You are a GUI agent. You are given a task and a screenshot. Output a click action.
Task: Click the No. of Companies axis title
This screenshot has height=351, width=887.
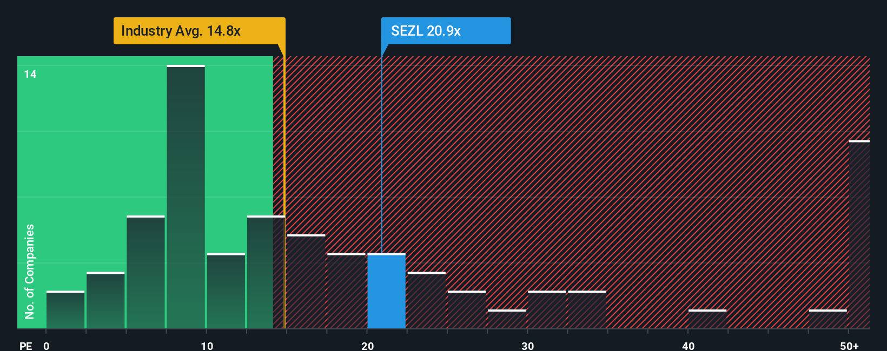[x=29, y=271]
